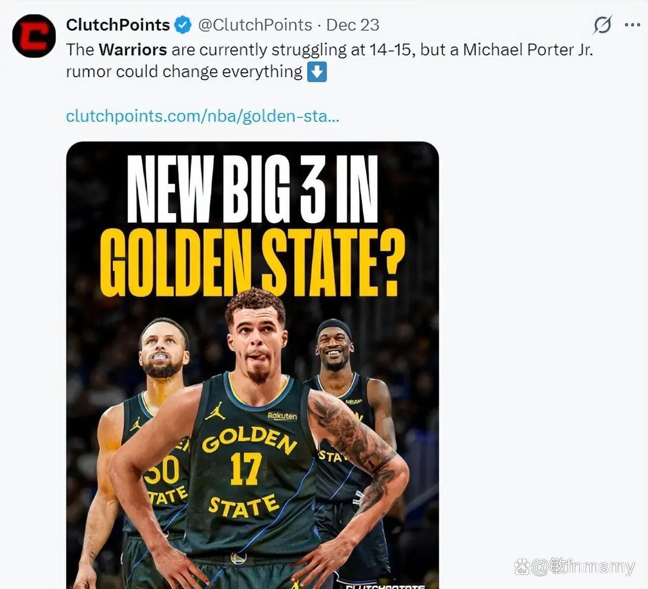This screenshot has height=589, width=648.
Task: Open the ClutchPoints profile avatar
Action: point(34,36)
